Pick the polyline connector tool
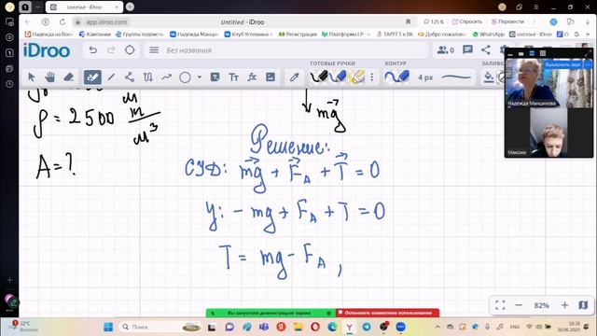This screenshot has width=597, height=336. [x=130, y=77]
